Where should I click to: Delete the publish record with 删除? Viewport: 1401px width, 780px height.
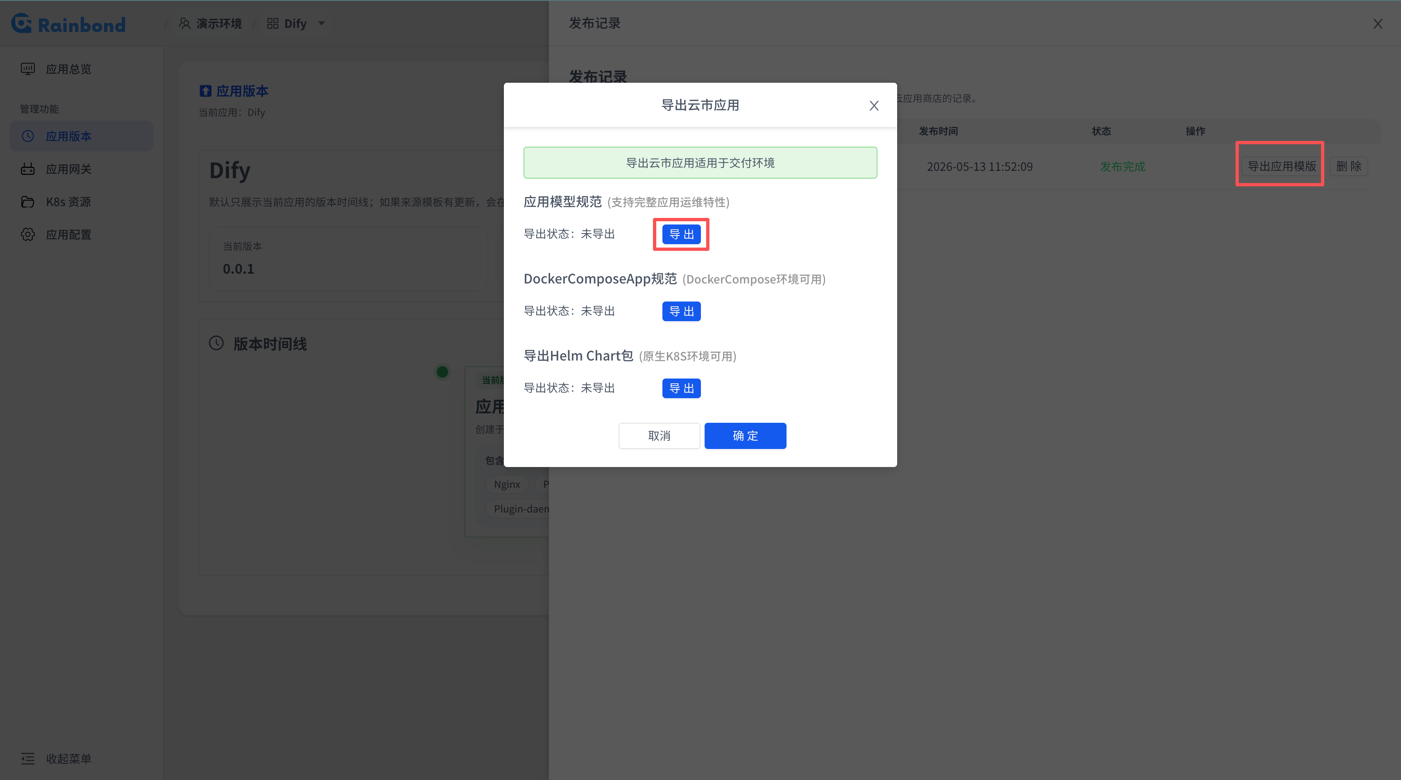[1349, 166]
